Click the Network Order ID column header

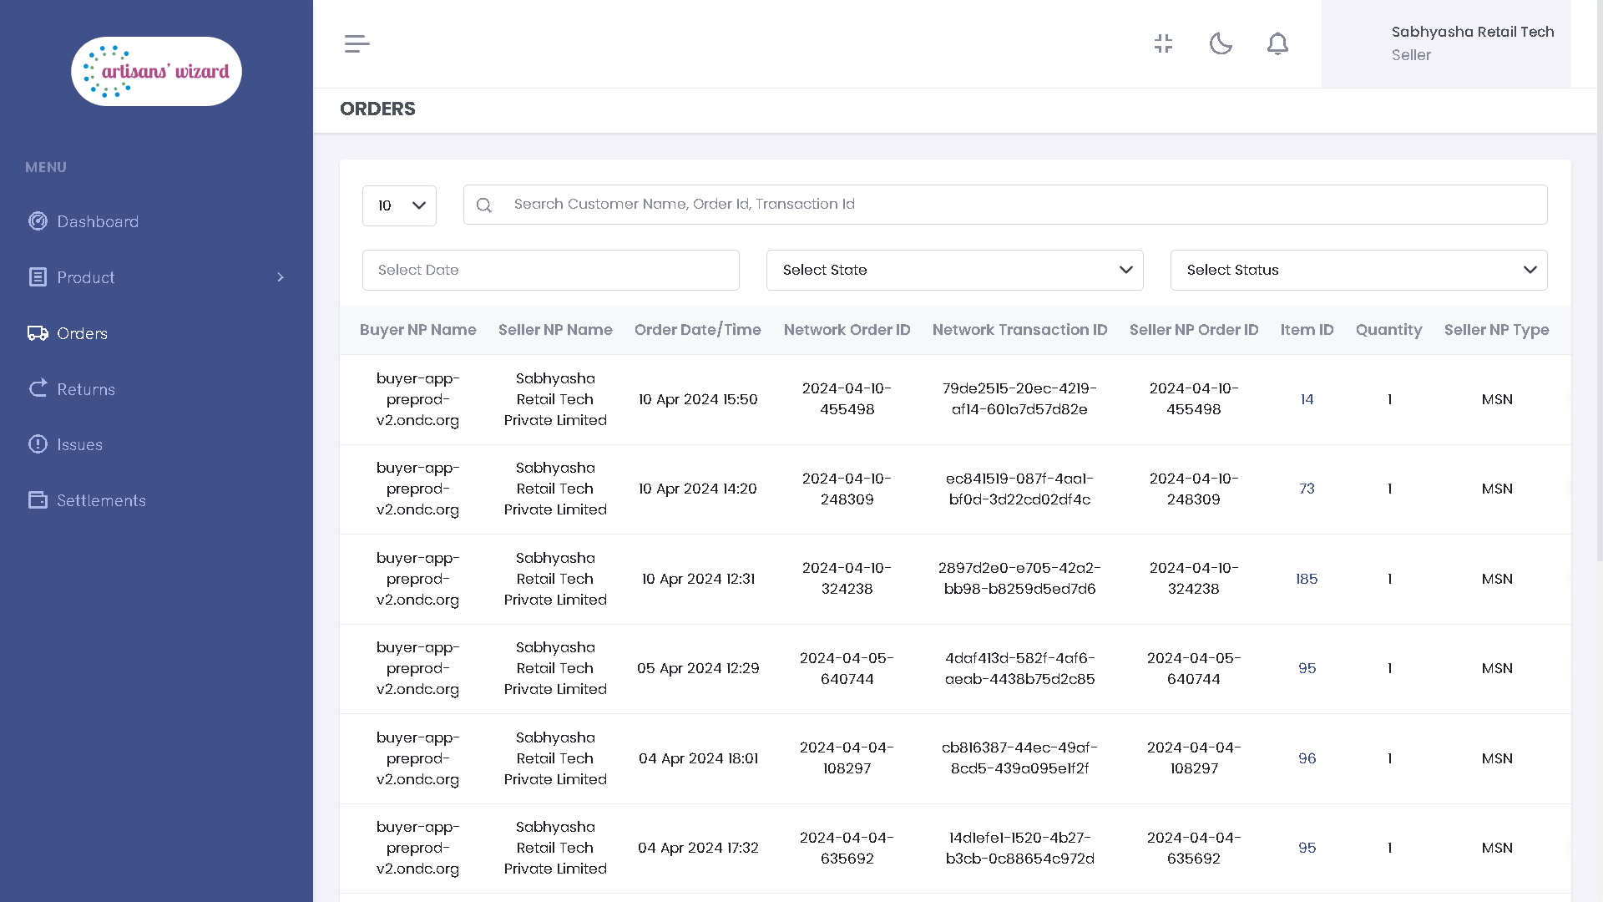[x=847, y=330]
